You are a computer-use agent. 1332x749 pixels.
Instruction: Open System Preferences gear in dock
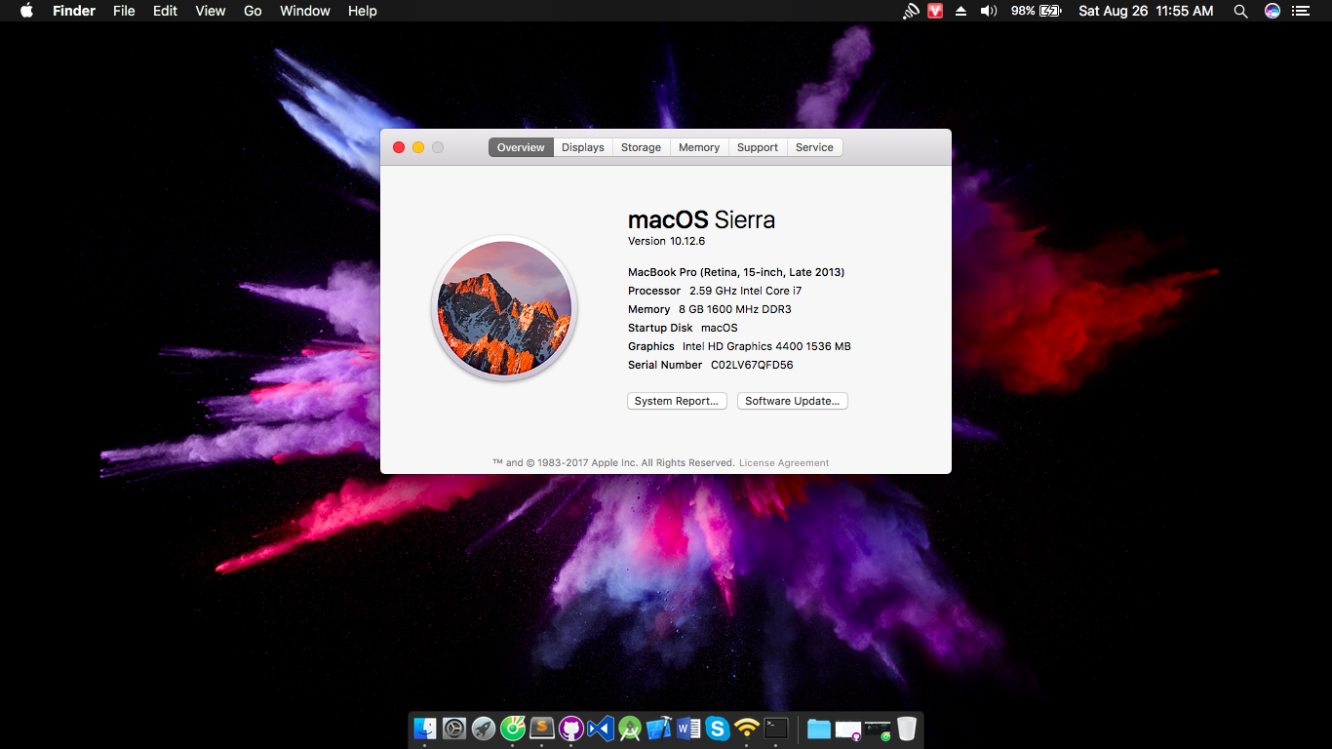454,729
